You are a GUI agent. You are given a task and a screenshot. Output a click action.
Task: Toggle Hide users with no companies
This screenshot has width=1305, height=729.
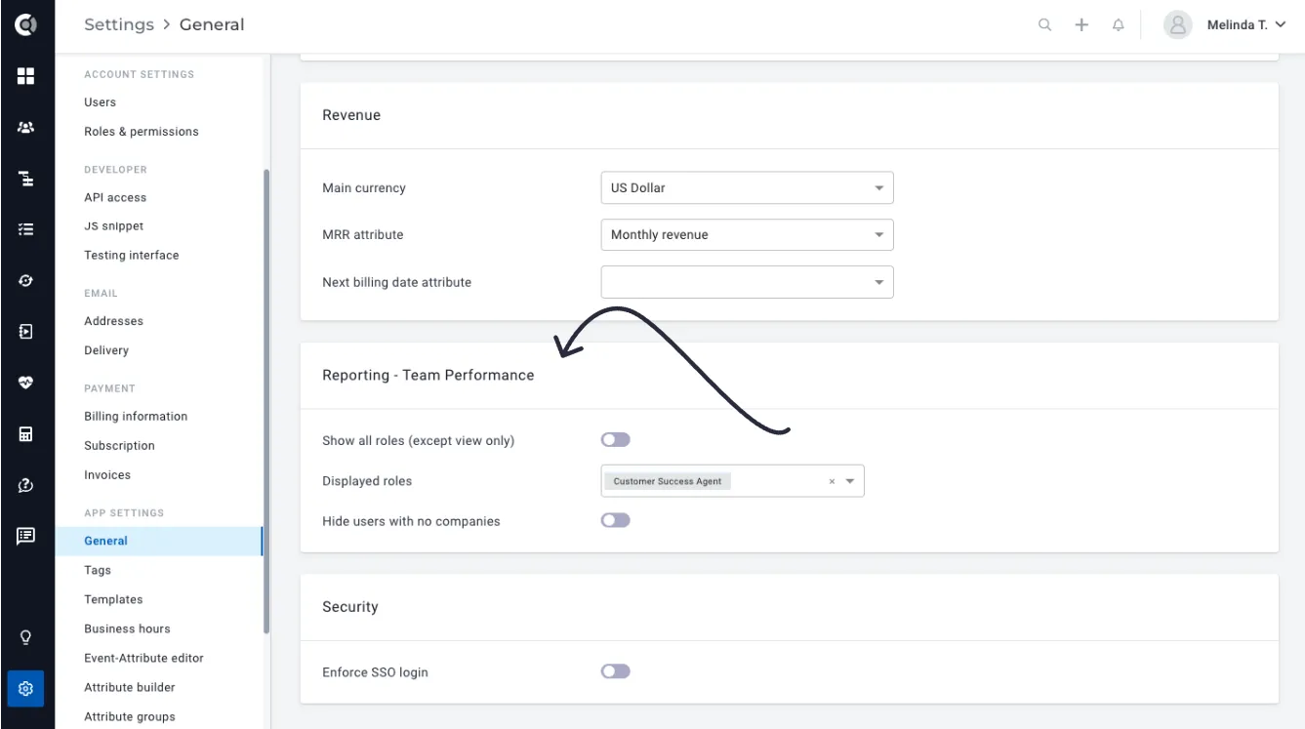click(616, 520)
